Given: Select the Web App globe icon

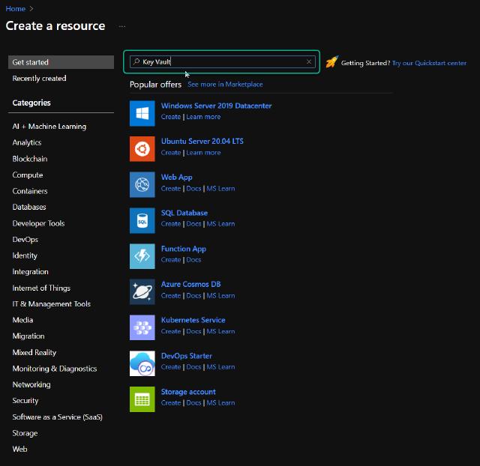Looking at the screenshot, I should [142, 184].
